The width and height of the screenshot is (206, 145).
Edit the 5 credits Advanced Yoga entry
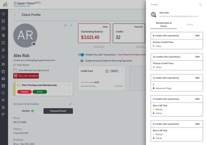[197, 78]
